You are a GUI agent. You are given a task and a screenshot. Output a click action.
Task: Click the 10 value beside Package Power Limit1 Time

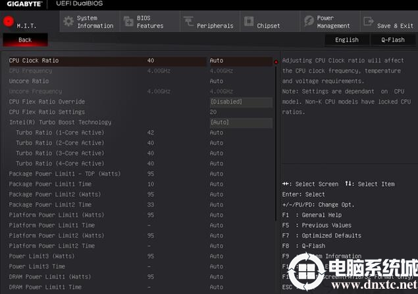[x=151, y=184]
